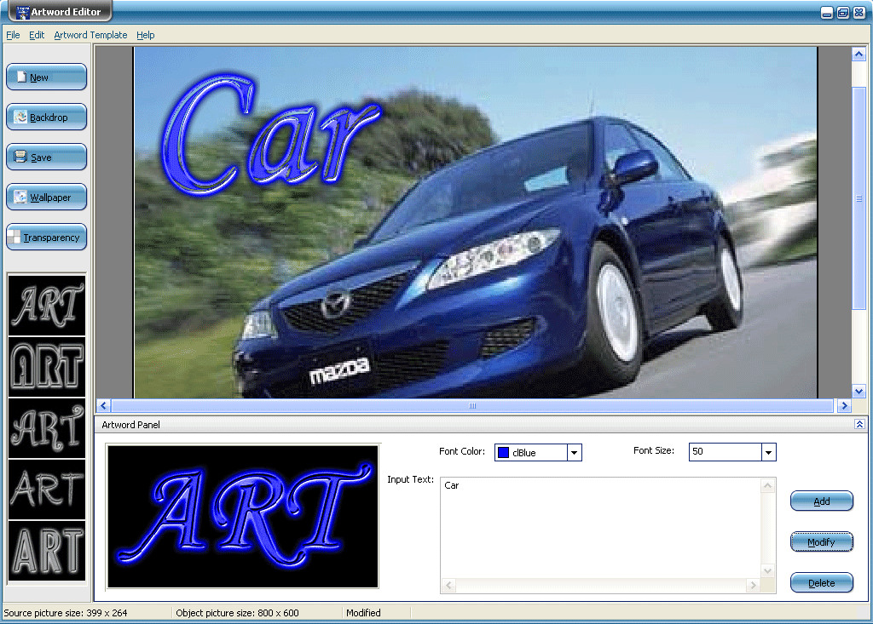Click the desktop icon on Wallpaper button
The width and height of the screenshot is (873, 624).
(20, 197)
